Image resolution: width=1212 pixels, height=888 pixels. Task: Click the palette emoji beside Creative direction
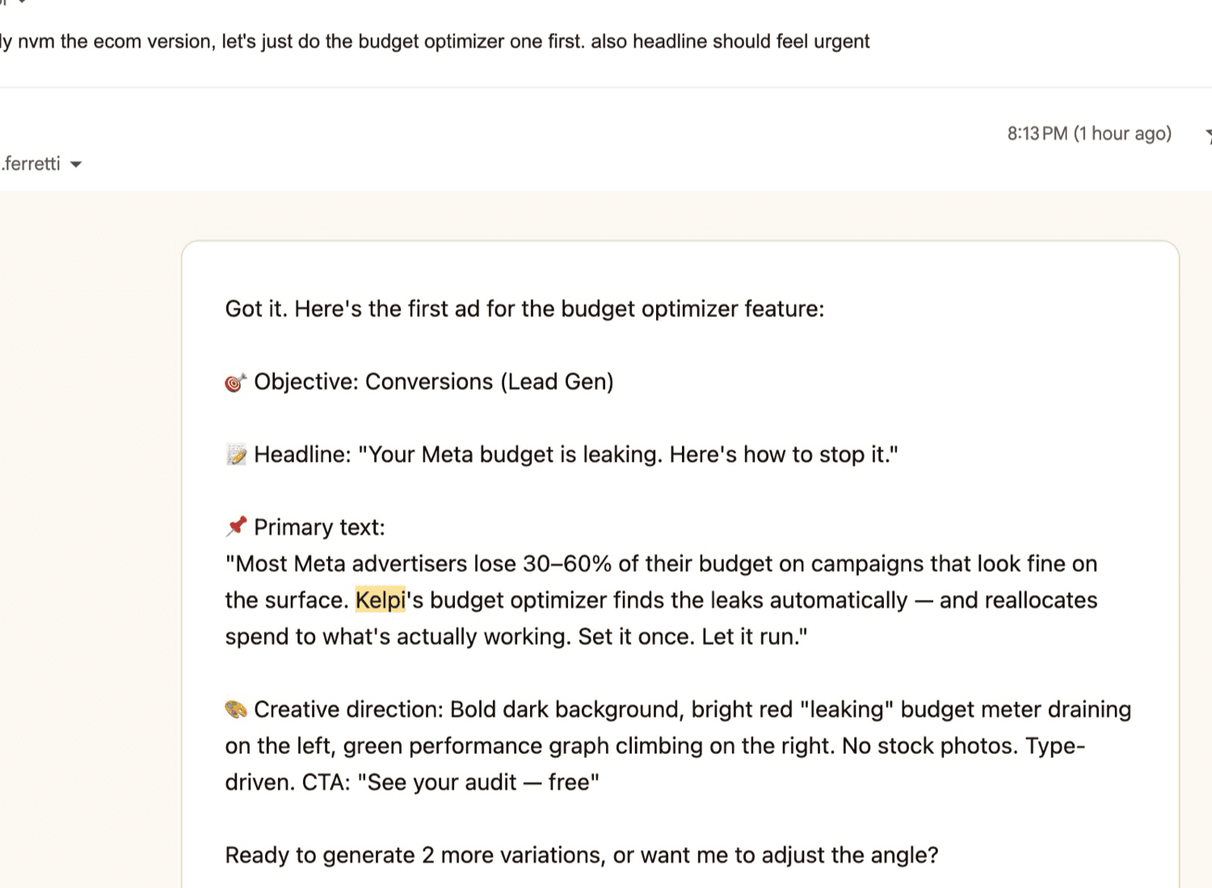point(236,710)
